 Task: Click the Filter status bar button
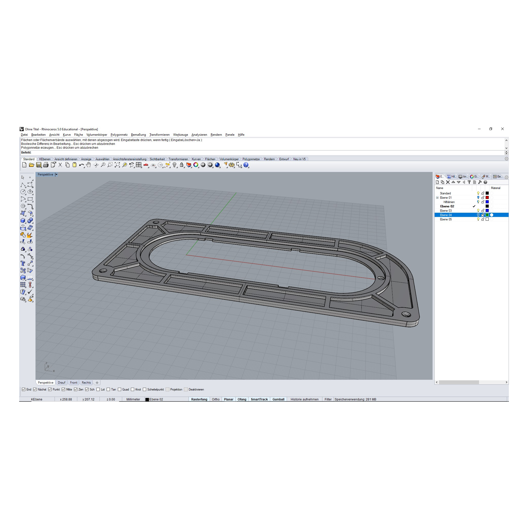click(x=328, y=399)
